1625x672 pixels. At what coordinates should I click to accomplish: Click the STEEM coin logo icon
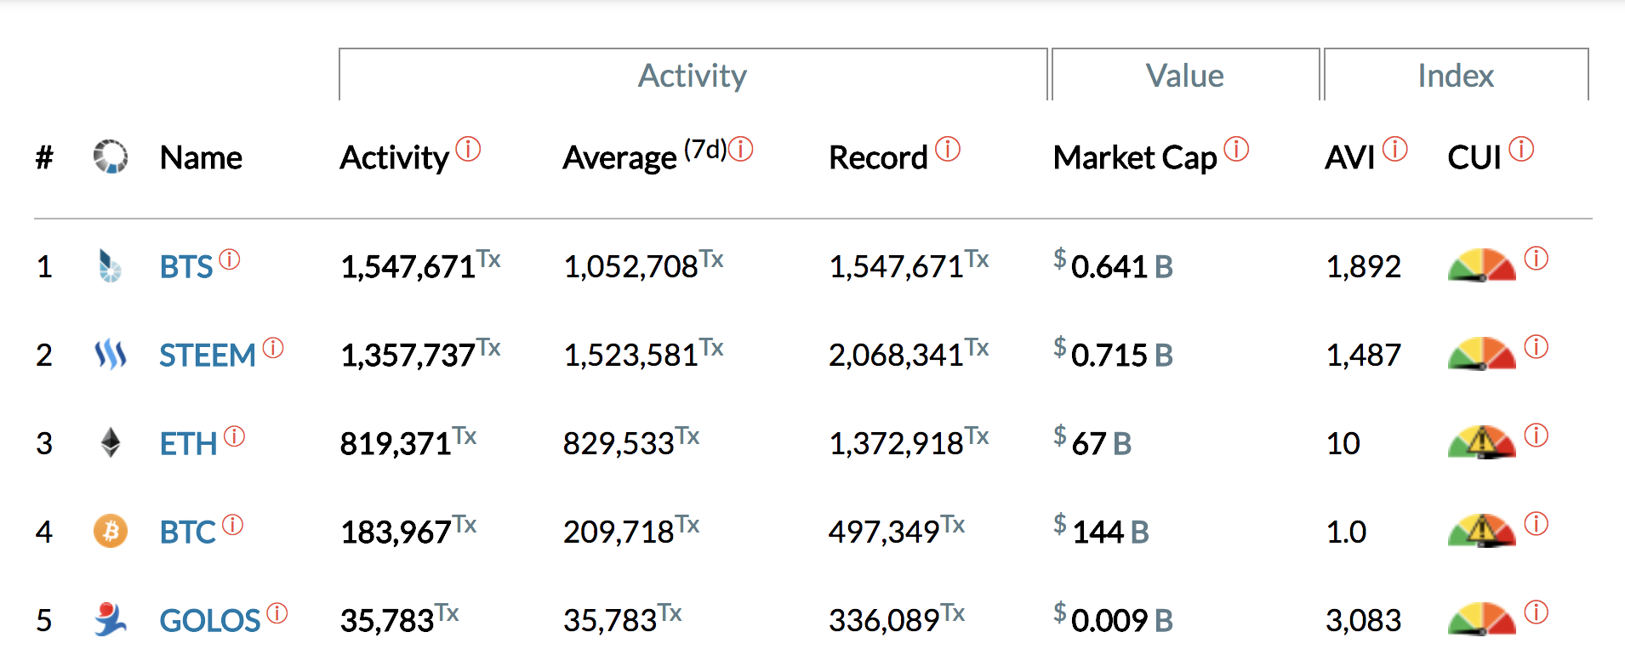111,355
